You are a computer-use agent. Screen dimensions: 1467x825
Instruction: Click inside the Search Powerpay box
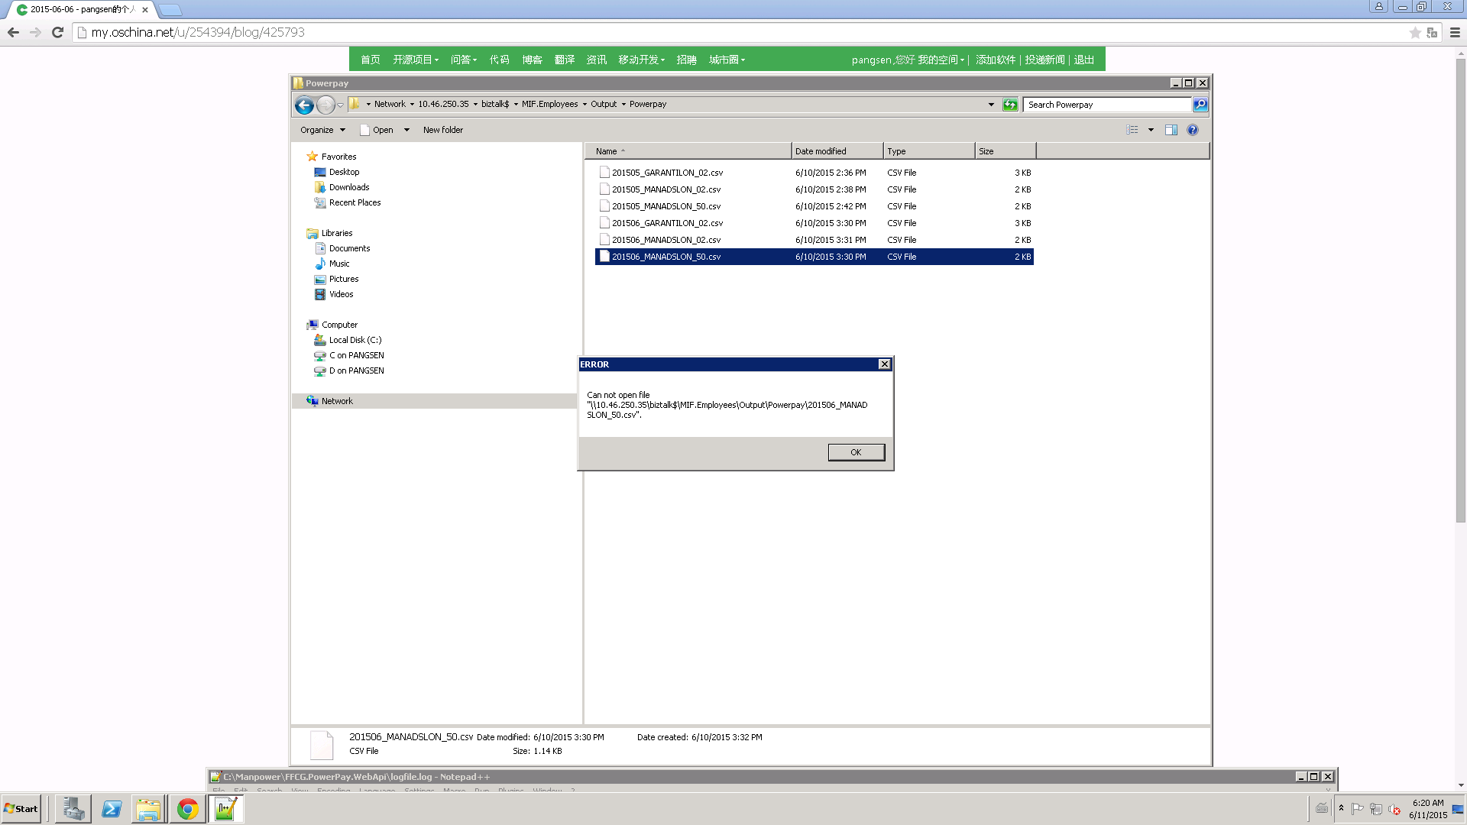[x=1107, y=105]
